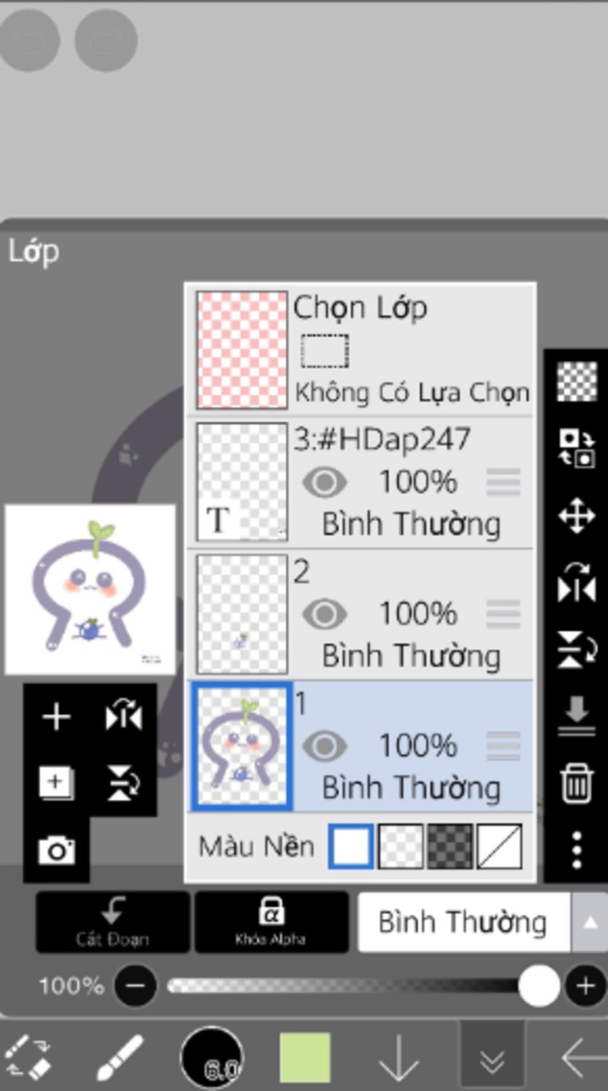The image size is (608, 1091).
Task: Open the Bình Thường blend mode dropdown
Action: [x=464, y=922]
